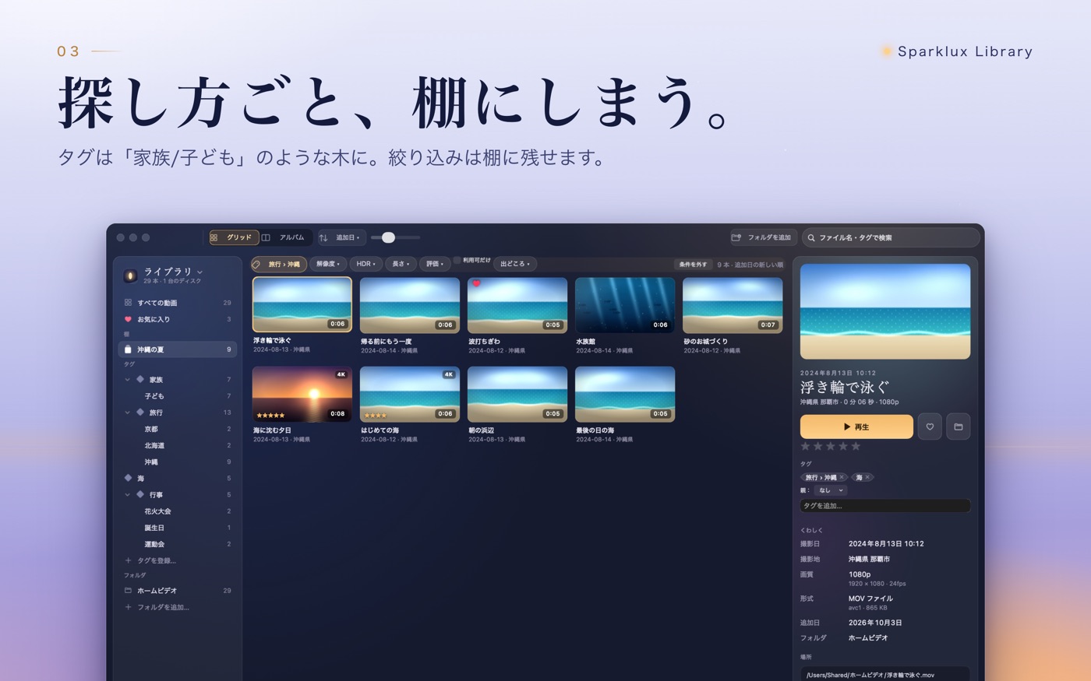Click the tag icon in 旅行 › 沖縄 filter chip
This screenshot has height=681, width=1091.
257,265
